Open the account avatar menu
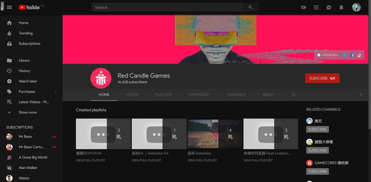This screenshot has width=371, height=182. (357, 7)
